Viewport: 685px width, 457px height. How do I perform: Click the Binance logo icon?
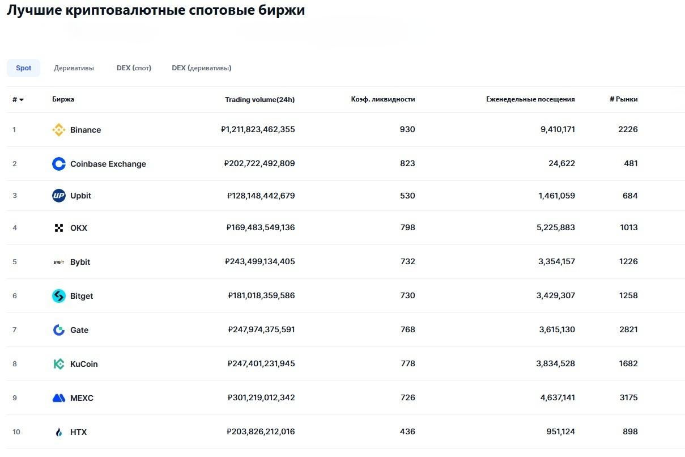[58, 130]
